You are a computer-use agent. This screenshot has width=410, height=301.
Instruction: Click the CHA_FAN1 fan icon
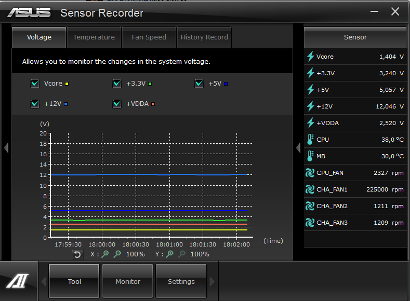pyautogui.click(x=310, y=189)
